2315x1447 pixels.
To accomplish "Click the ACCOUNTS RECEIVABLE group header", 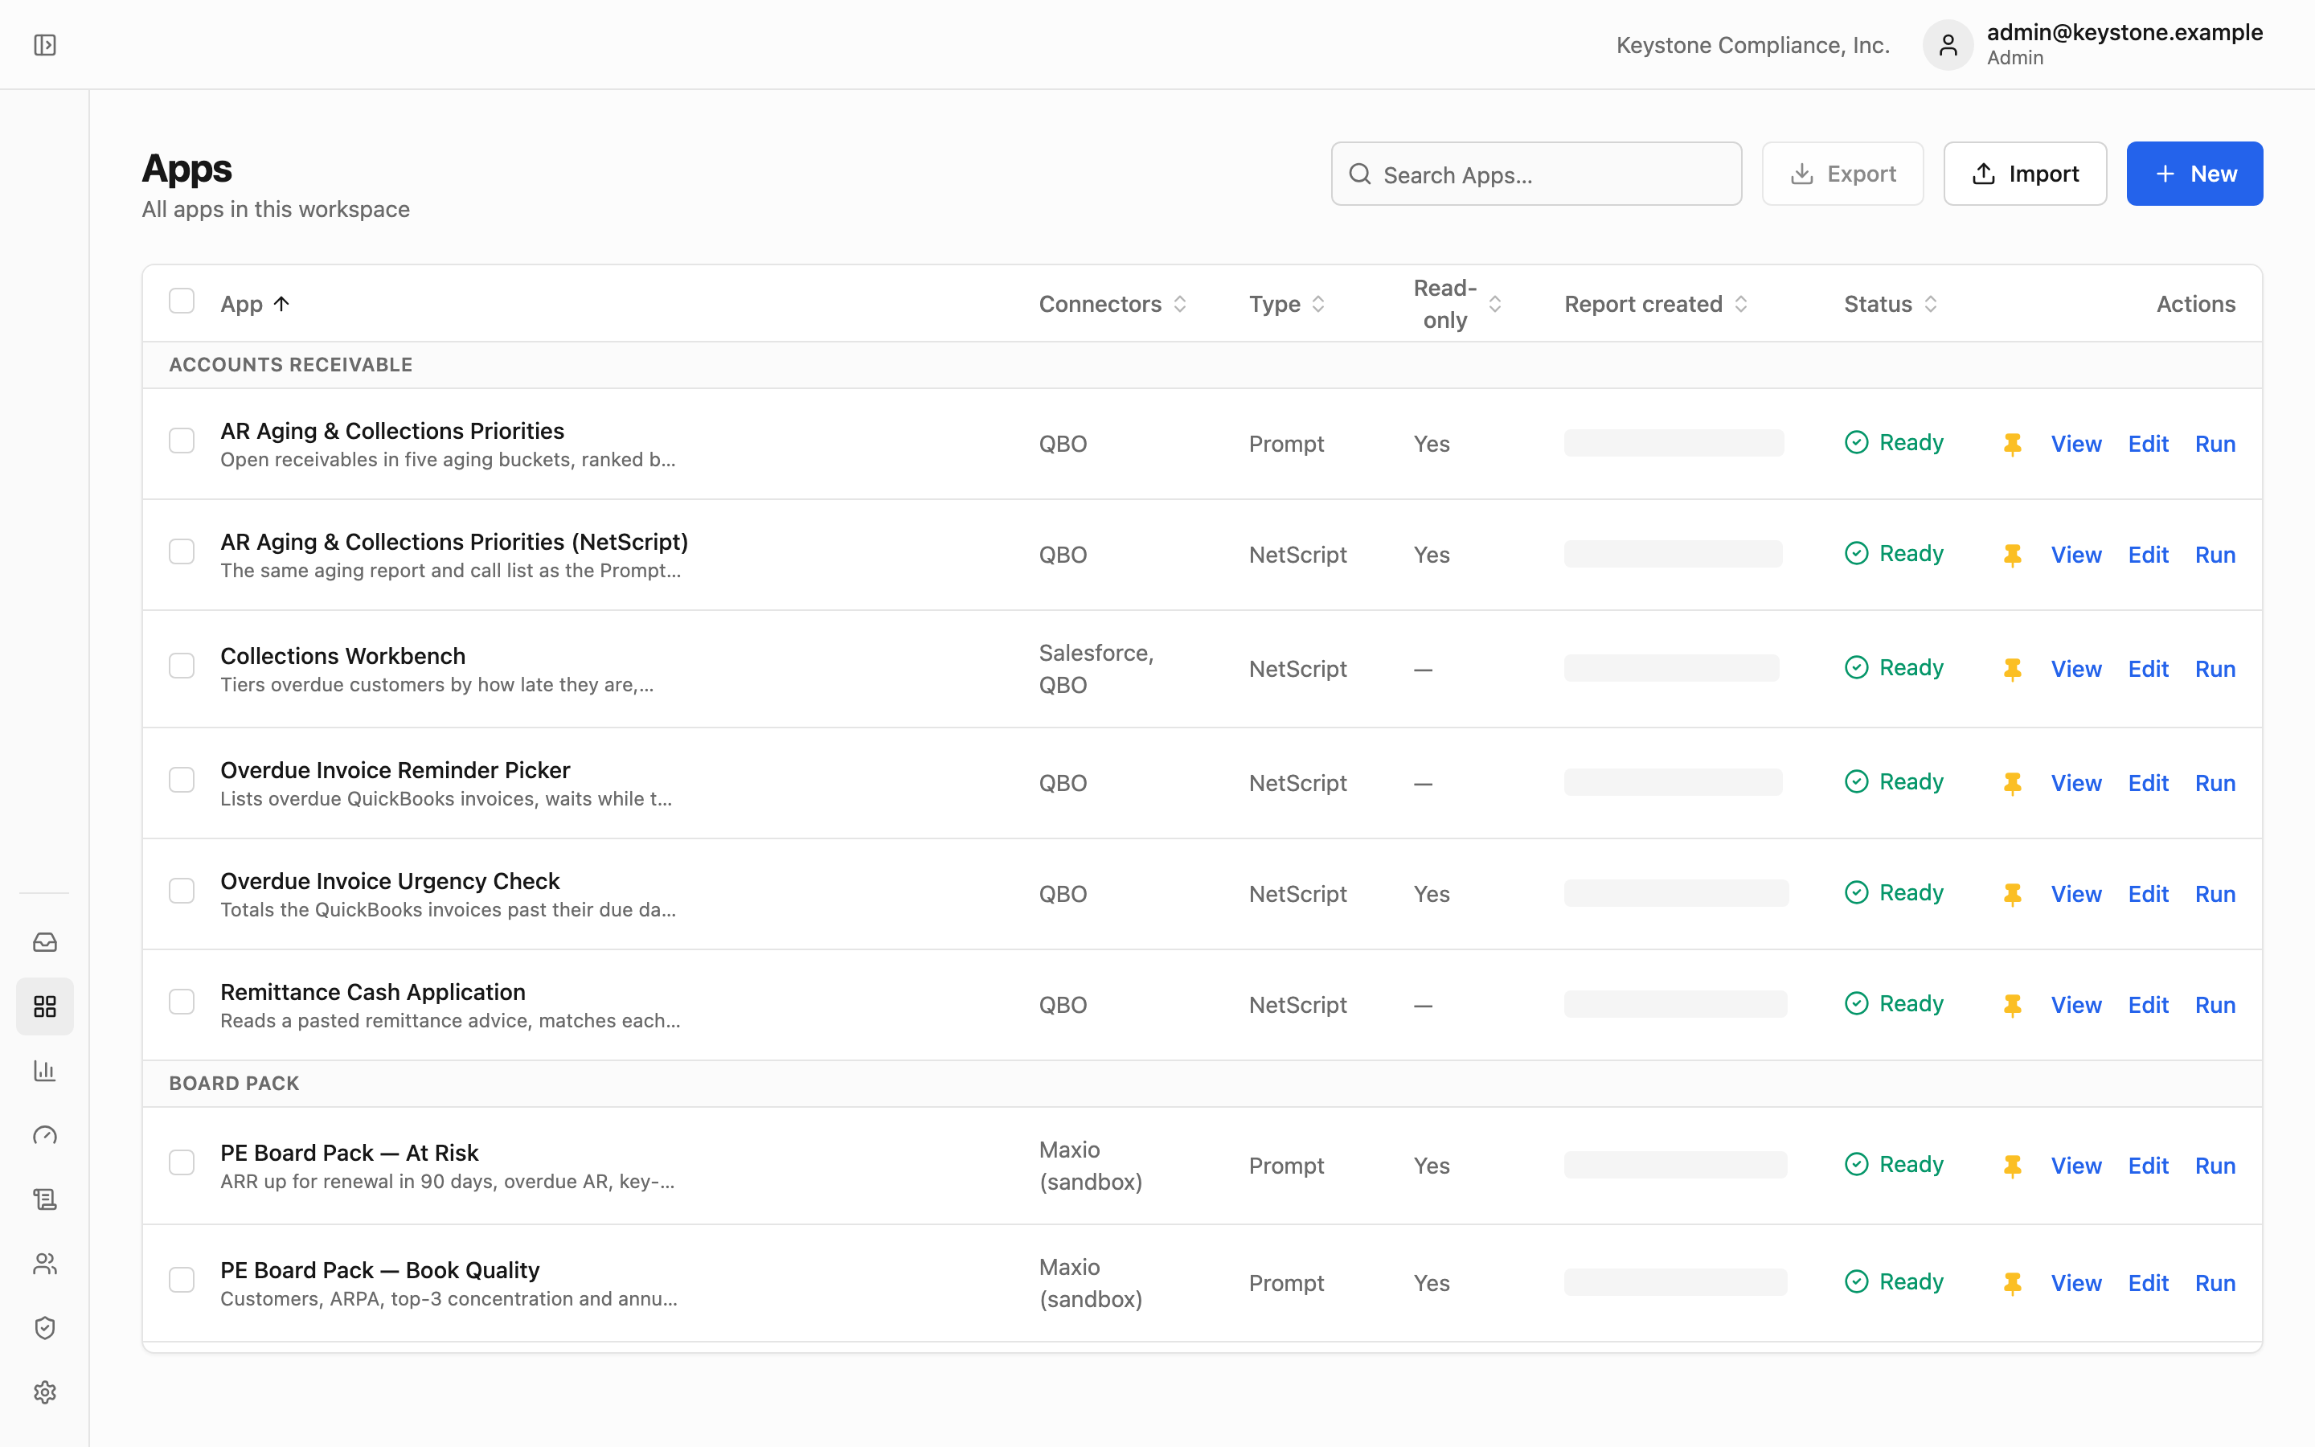I will [1202, 365].
